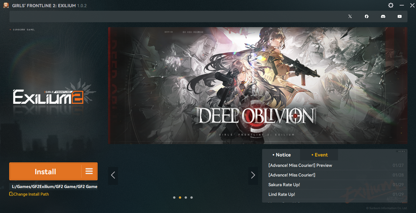This screenshot has width=416, height=213.
Task: Show previous banner with left arrow
Action: tap(113, 175)
